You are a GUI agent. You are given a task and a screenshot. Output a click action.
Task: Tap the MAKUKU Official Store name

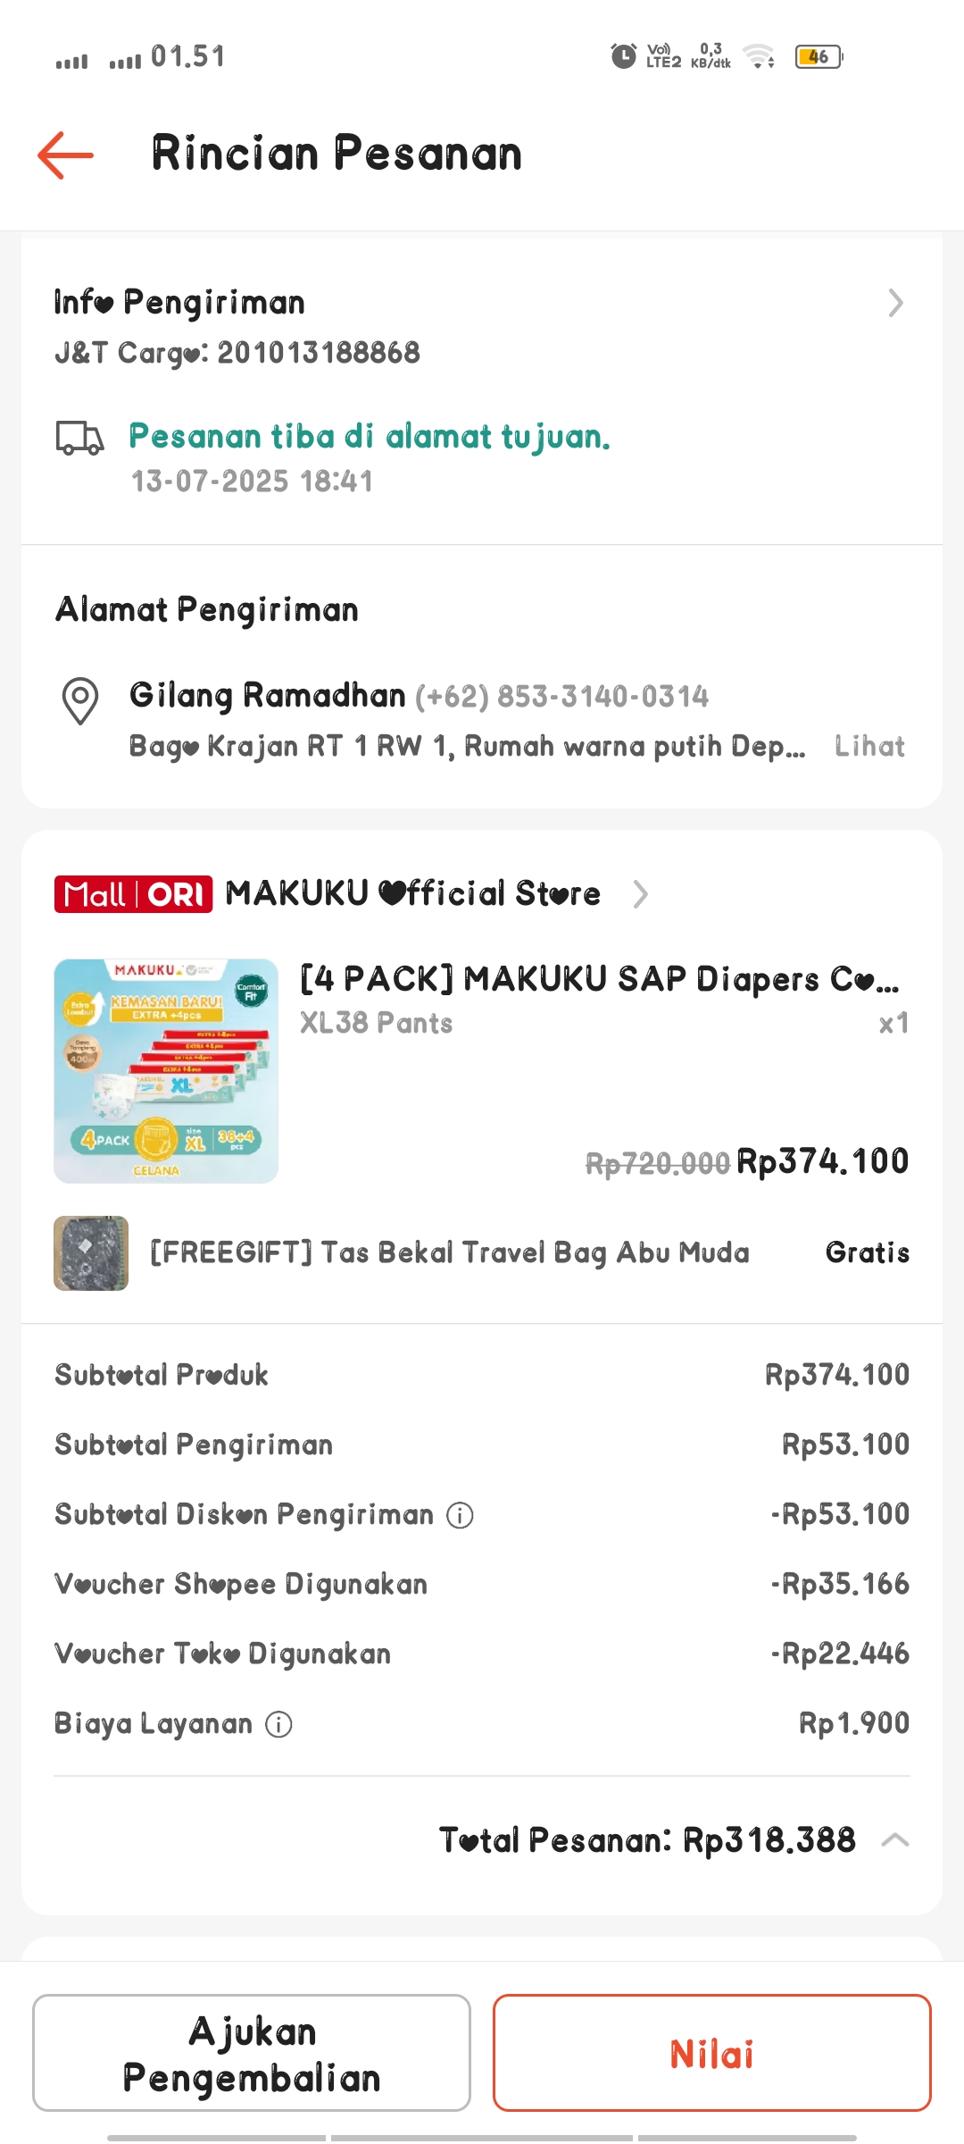coord(412,894)
